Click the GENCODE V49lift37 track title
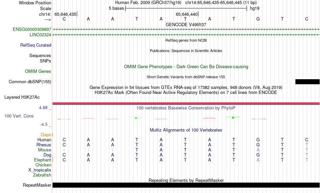 pos(186,25)
